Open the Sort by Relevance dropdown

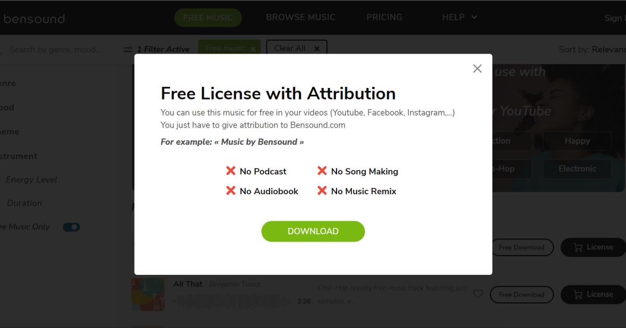click(592, 49)
